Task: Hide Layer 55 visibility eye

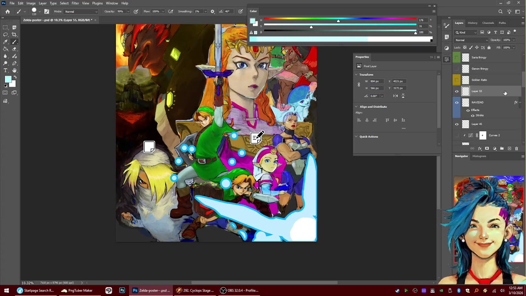Action: point(457,91)
